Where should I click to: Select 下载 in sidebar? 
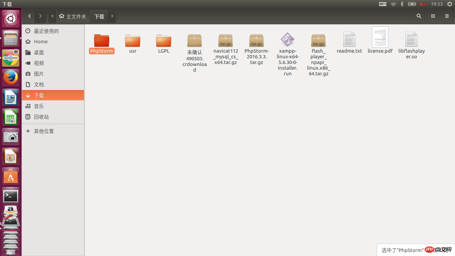click(53, 95)
